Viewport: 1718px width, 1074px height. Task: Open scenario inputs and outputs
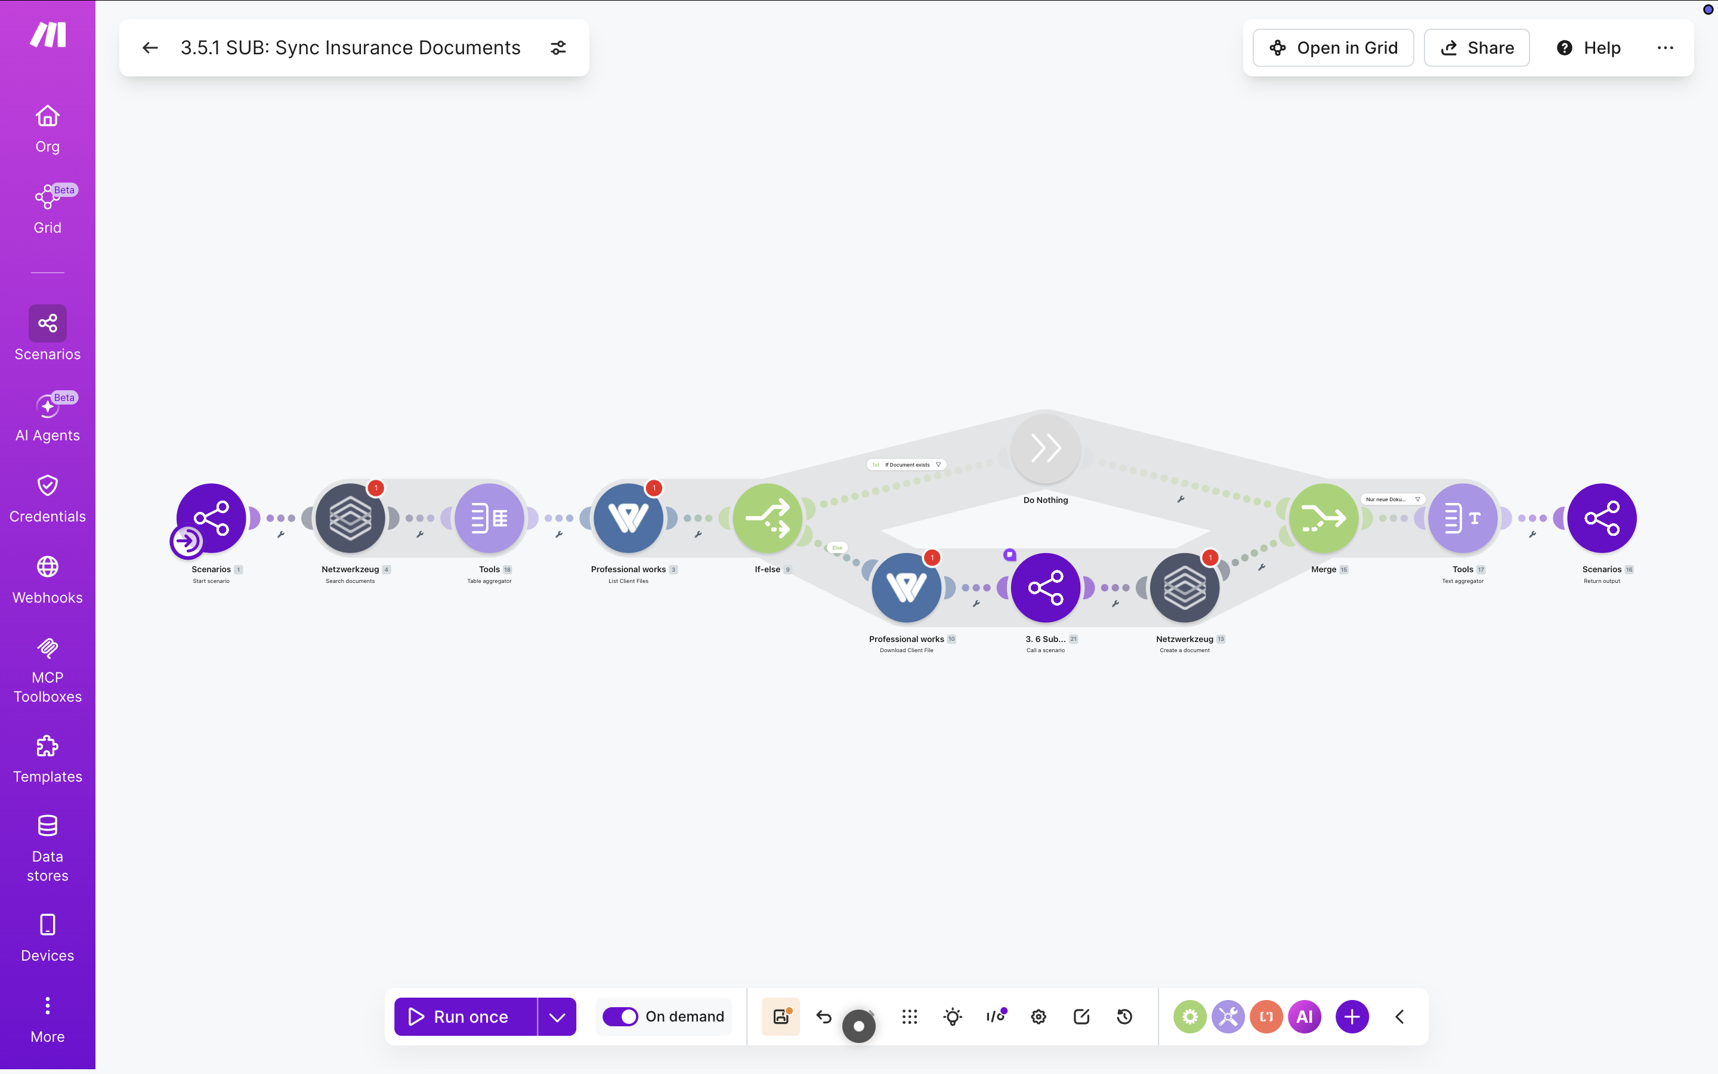click(x=996, y=1017)
